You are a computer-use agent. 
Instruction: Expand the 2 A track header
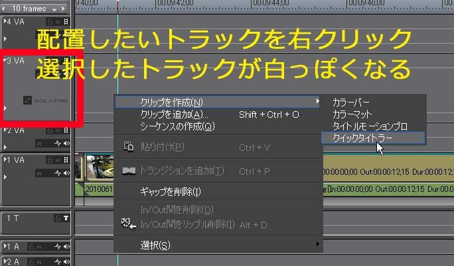pyautogui.click(x=5, y=261)
